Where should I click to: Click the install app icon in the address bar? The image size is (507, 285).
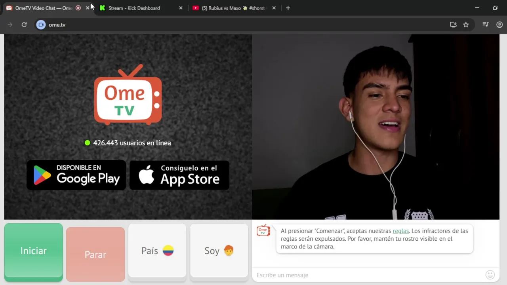click(x=453, y=25)
